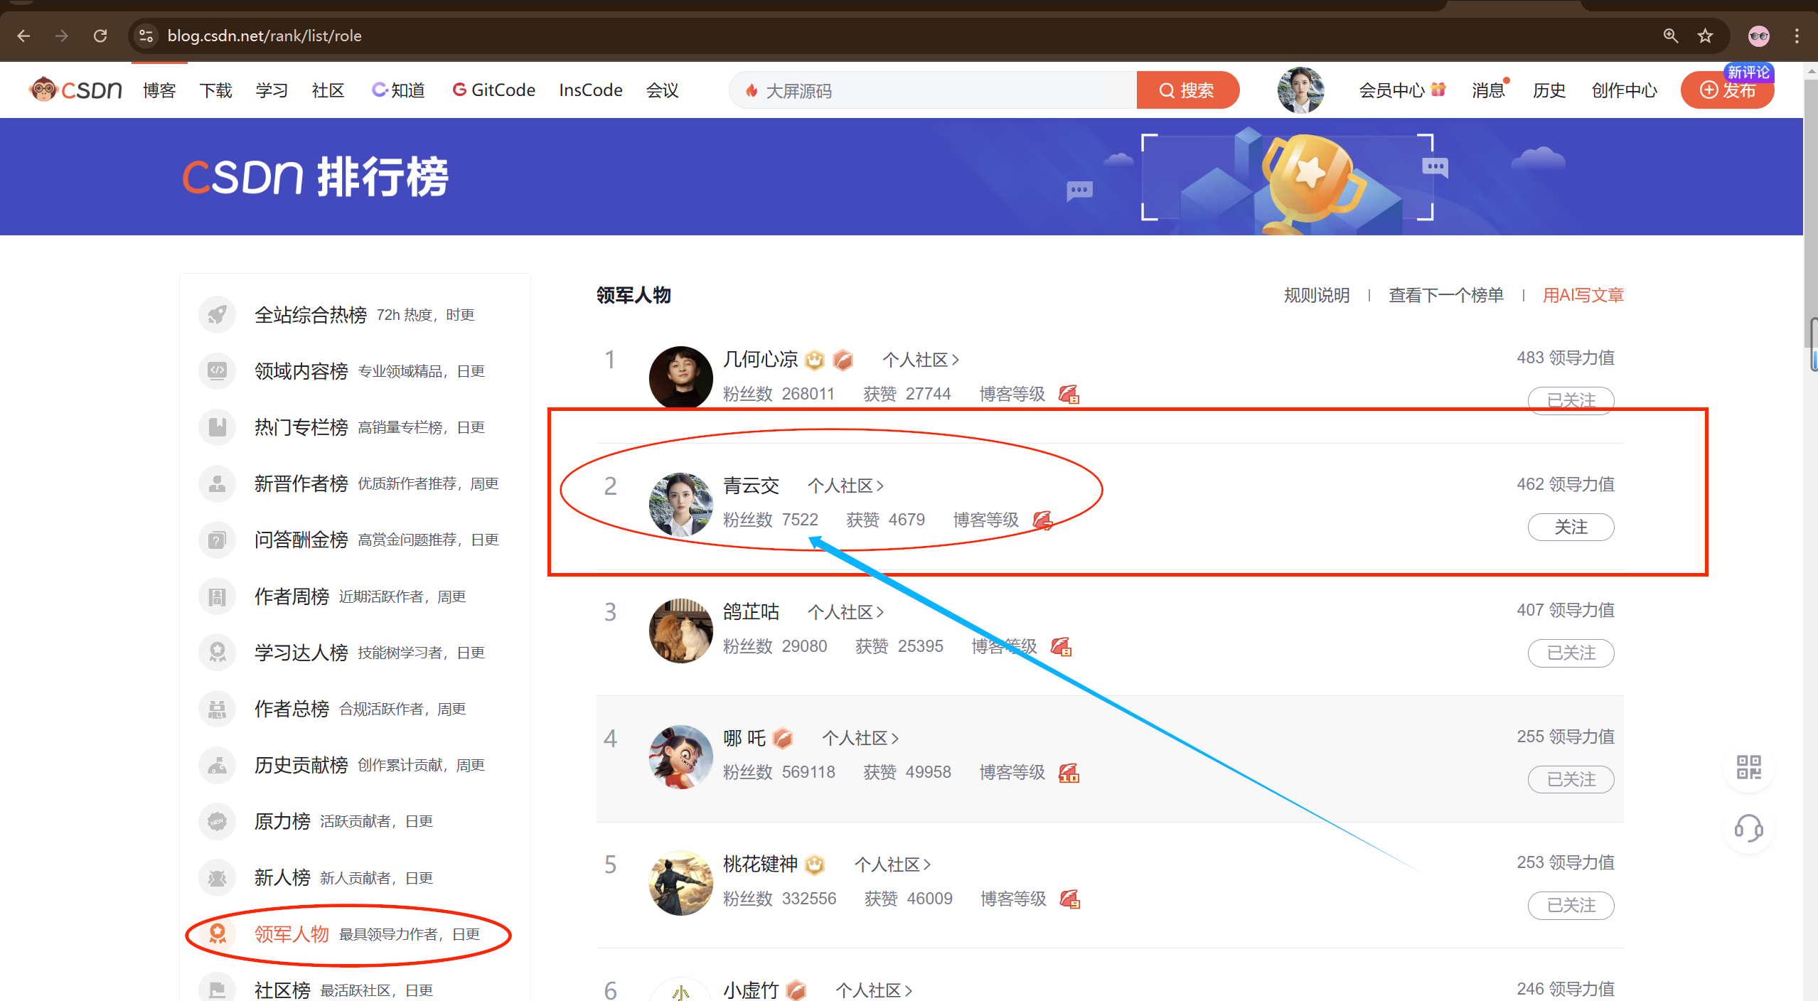The height and width of the screenshot is (1001, 1818).
Task: Open the 历史 link in header
Action: (x=1549, y=90)
